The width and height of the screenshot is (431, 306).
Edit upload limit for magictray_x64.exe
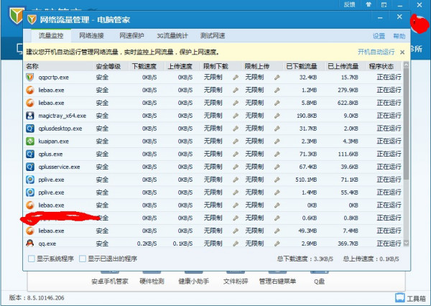[x=277, y=116]
